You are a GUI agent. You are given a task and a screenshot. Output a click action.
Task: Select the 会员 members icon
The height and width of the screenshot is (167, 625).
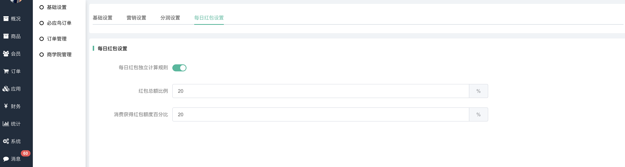pos(6,54)
